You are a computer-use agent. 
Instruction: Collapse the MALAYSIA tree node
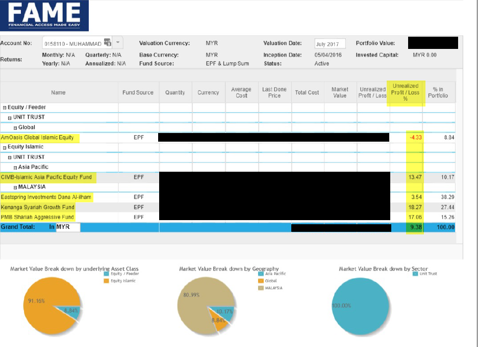pos(15,187)
